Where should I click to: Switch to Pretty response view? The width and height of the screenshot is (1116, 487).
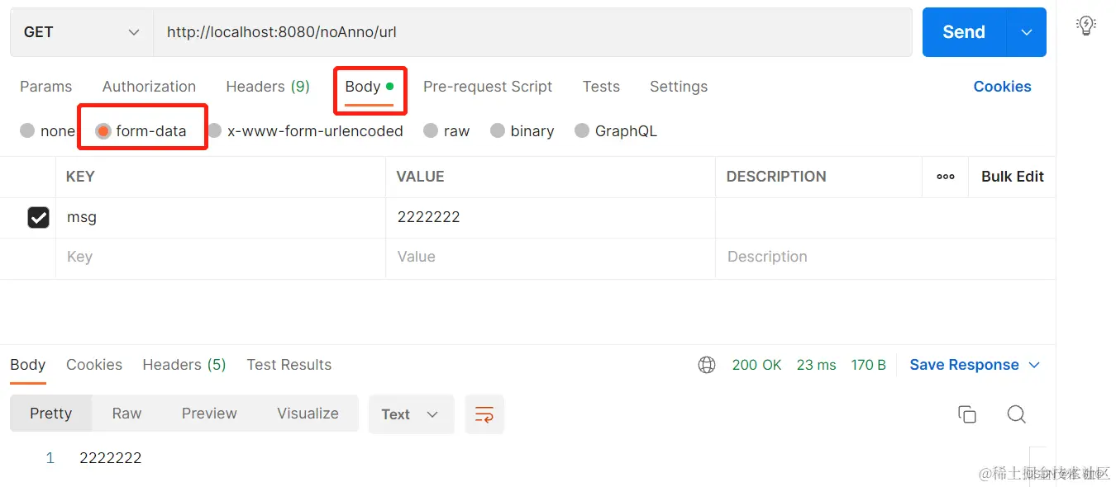(51, 414)
